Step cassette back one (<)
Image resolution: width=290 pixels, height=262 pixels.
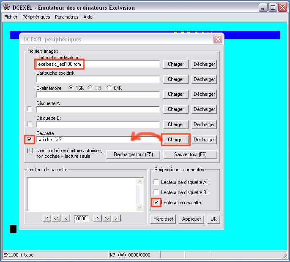point(66,218)
